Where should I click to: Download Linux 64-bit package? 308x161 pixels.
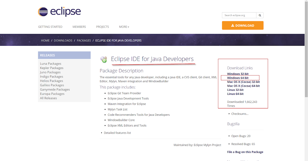[235, 94]
